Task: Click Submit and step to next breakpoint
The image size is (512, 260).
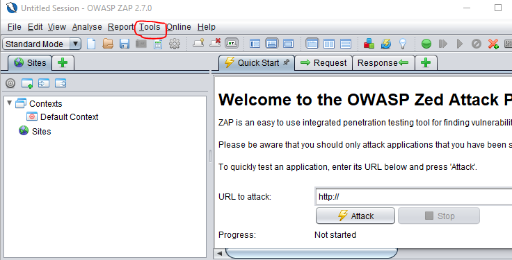Action: click(x=442, y=44)
